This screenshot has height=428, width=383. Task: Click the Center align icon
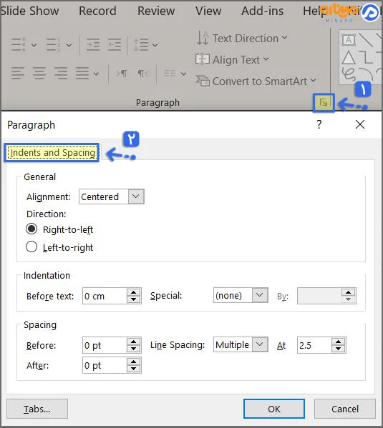39,73
